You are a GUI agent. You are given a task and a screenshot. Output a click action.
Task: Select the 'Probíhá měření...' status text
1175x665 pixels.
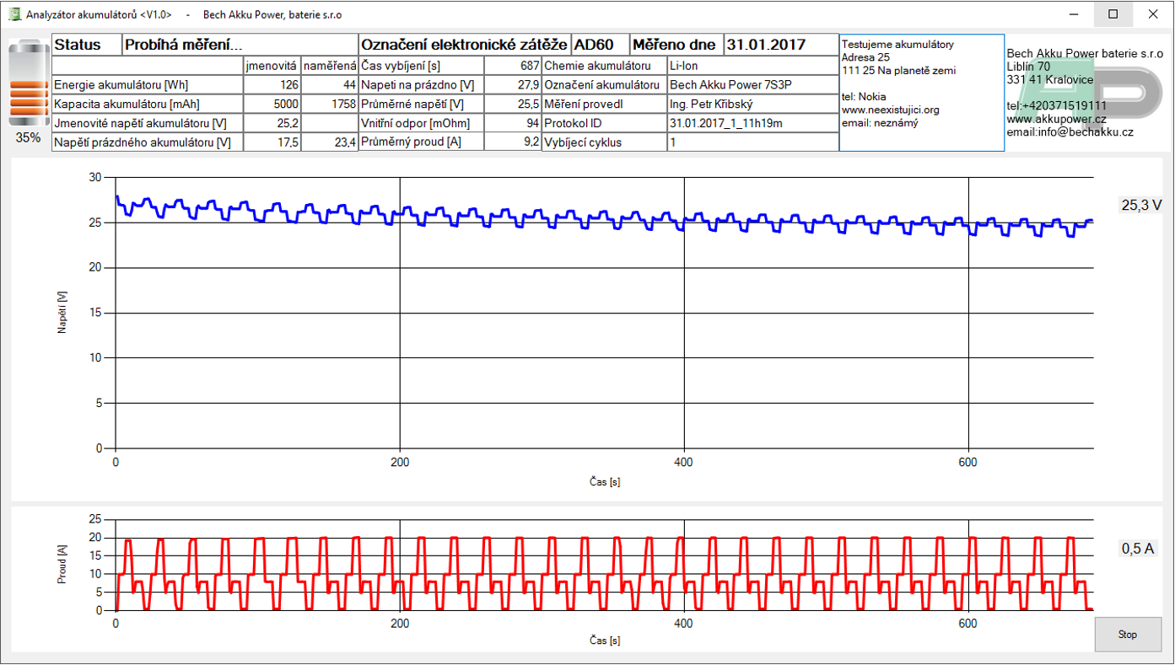tap(183, 46)
